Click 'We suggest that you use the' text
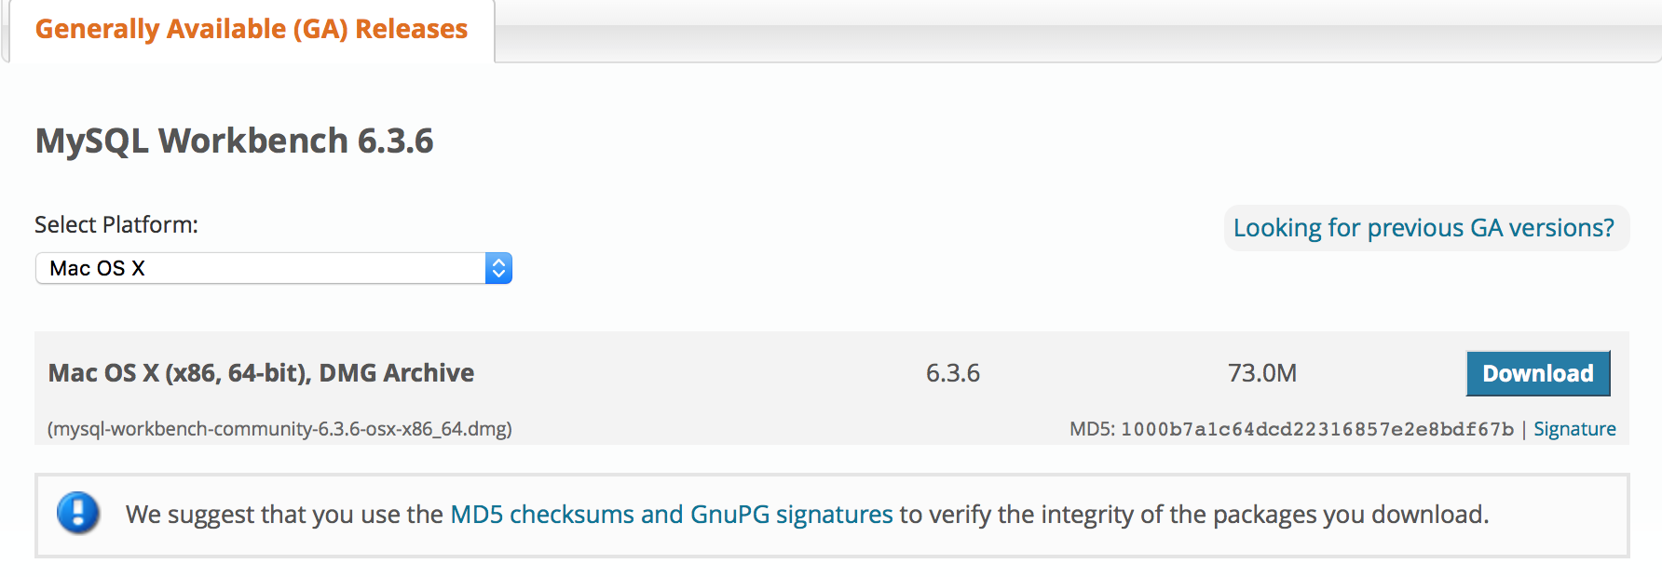 [284, 515]
